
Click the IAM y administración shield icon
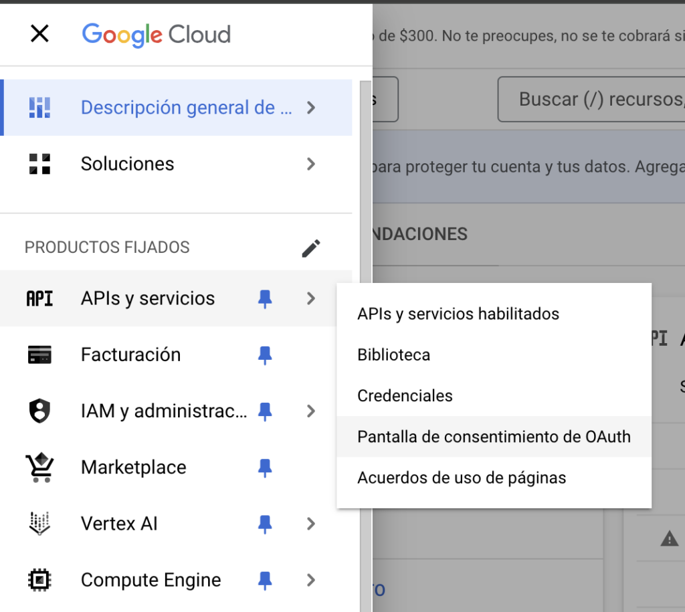click(x=40, y=411)
